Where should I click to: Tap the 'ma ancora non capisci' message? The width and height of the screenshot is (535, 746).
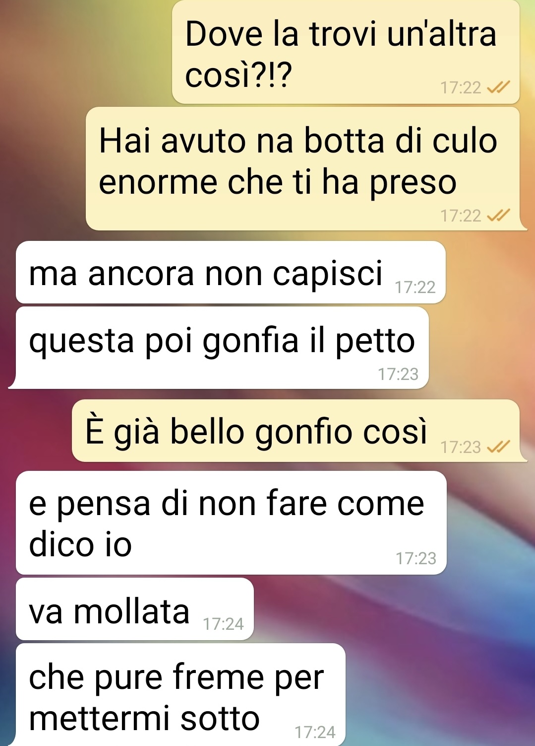[231, 272]
